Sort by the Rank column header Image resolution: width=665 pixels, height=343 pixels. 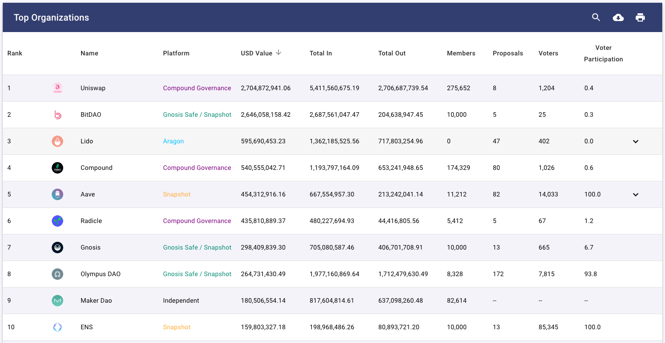(x=15, y=53)
